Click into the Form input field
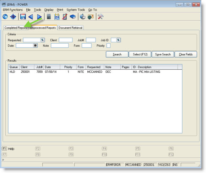The image size is (206, 173). coord(87,45)
